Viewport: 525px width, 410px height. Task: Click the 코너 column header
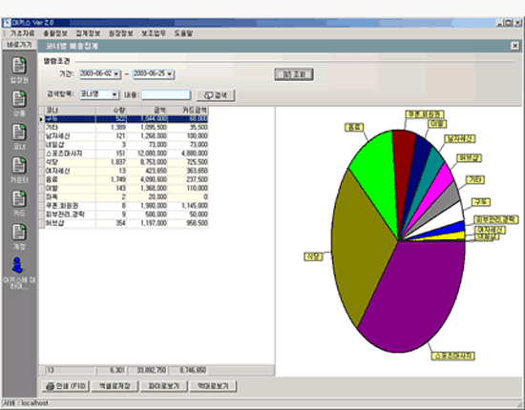(71, 111)
